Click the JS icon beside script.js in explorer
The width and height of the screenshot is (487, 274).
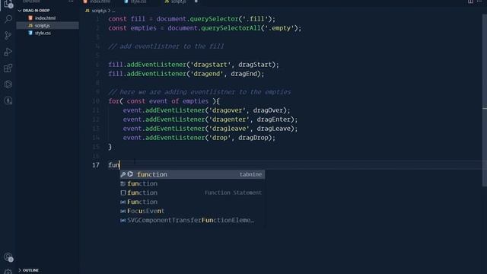[30, 25]
